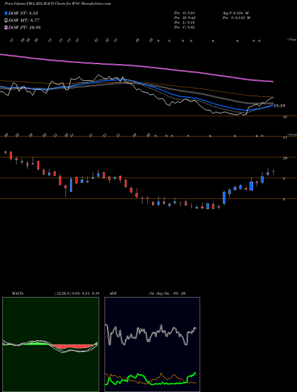This screenshot has width=297, height=392.
Task: Open the dark blue ADX indicator panel
Action: (152, 344)
